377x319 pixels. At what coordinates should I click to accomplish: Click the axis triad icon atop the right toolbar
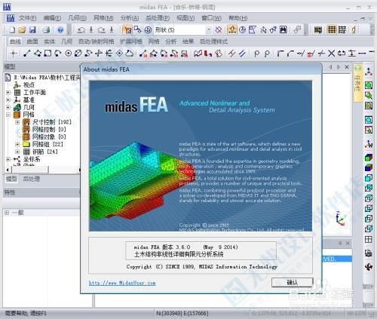point(369,72)
